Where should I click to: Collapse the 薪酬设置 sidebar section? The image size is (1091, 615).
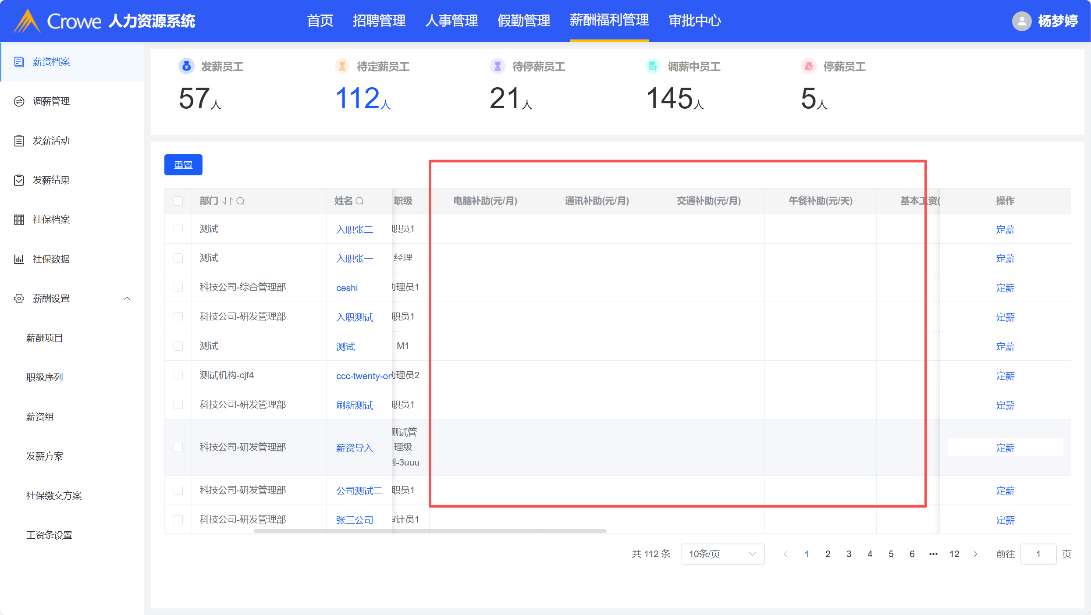(127, 299)
